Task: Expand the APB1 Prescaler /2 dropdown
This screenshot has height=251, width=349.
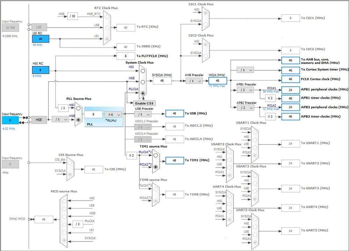Action: pos(245,90)
